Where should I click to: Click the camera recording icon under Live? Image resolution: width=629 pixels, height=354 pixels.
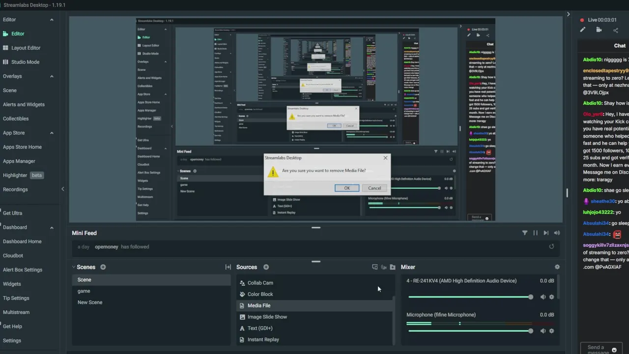pyautogui.click(x=599, y=30)
